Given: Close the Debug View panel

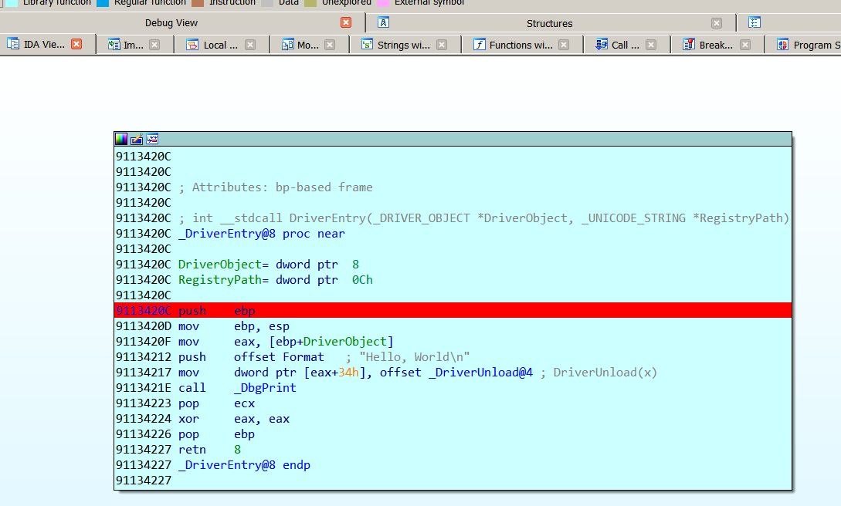Looking at the screenshot, I should point(346,23).
